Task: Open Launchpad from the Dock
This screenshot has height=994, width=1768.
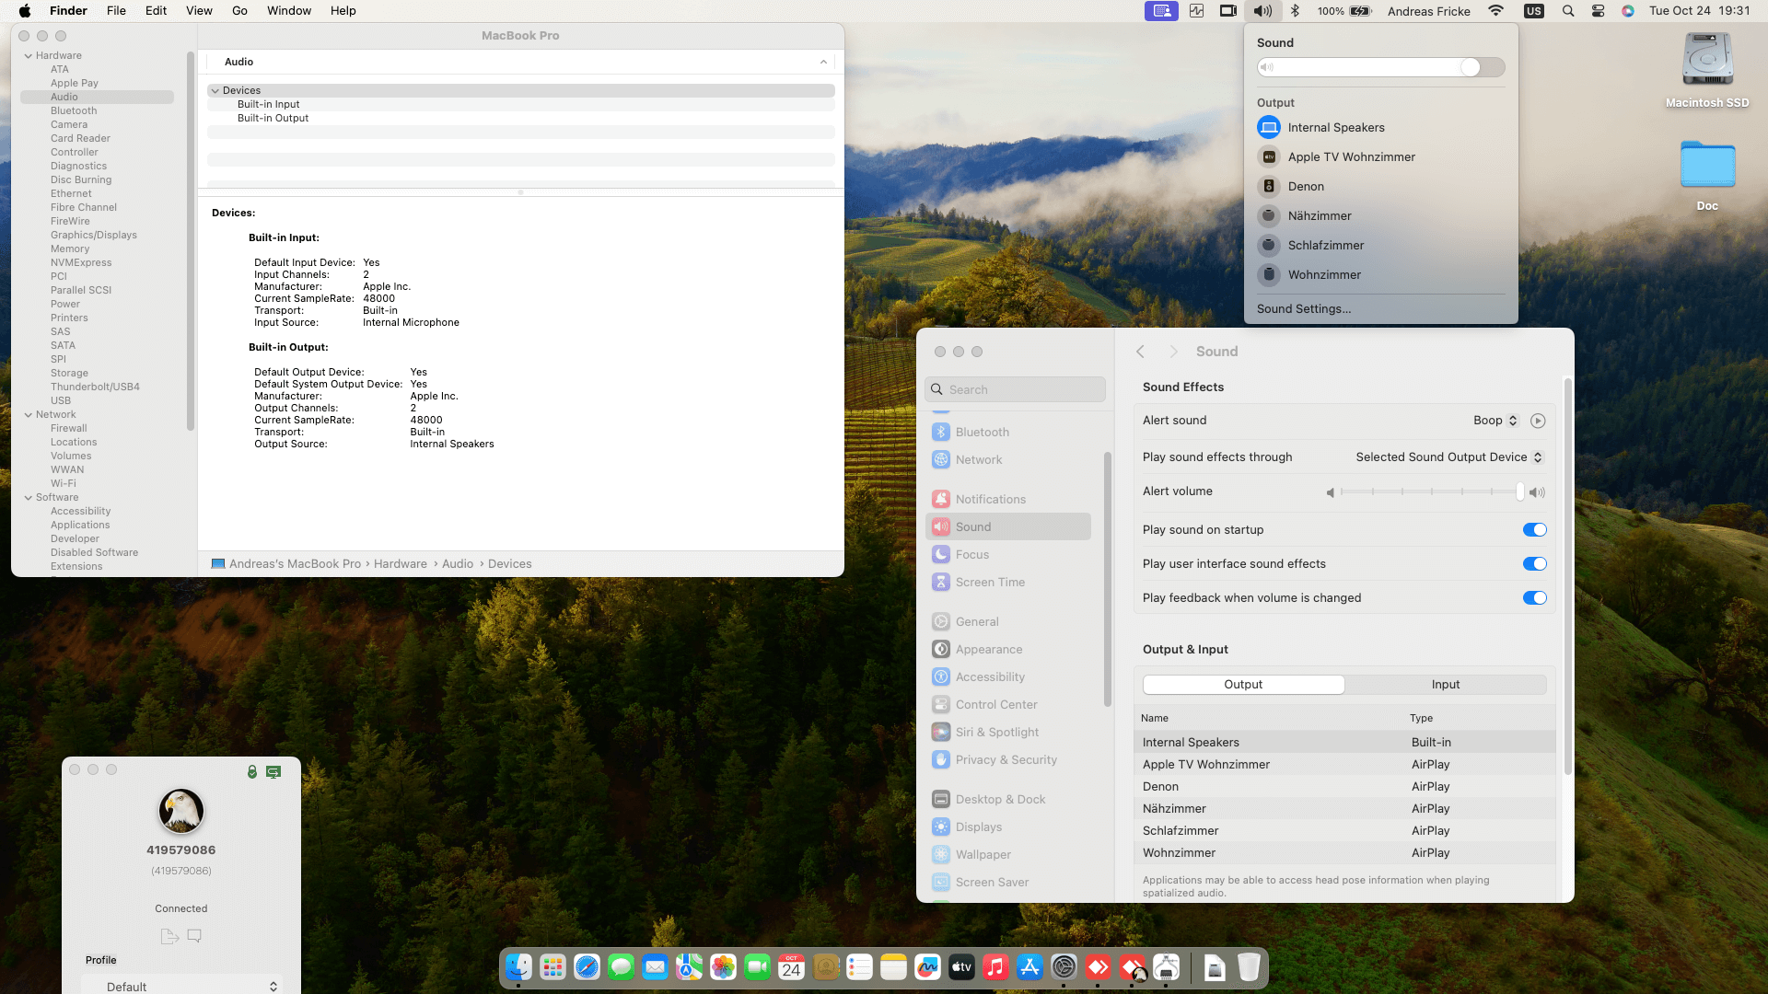Action: [552, 967]
